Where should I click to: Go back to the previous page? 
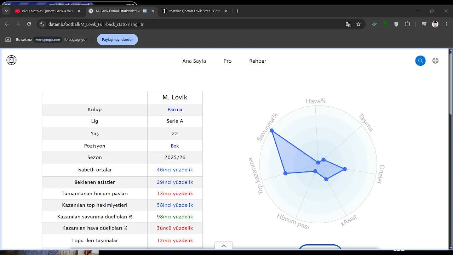tap(7, 24)
